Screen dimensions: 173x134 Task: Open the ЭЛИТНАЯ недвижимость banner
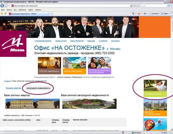coord(49,65)
